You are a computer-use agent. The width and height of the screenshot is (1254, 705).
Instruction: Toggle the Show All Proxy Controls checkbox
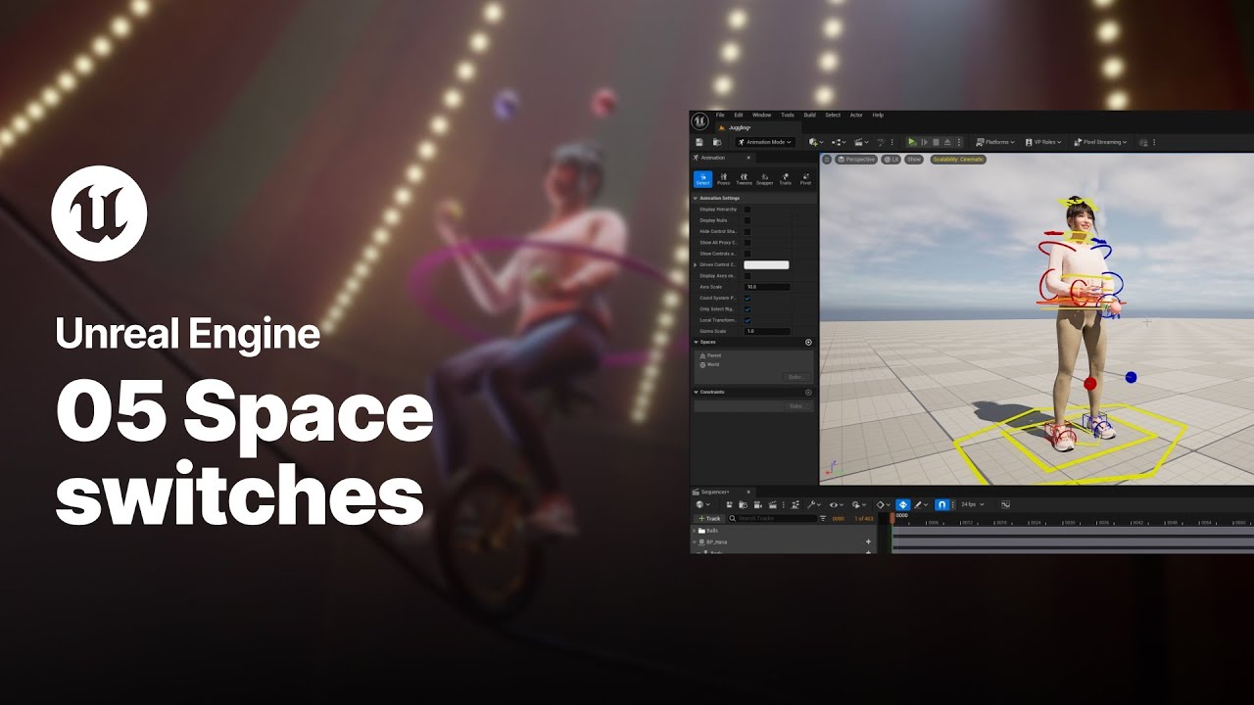pos(748,242)
